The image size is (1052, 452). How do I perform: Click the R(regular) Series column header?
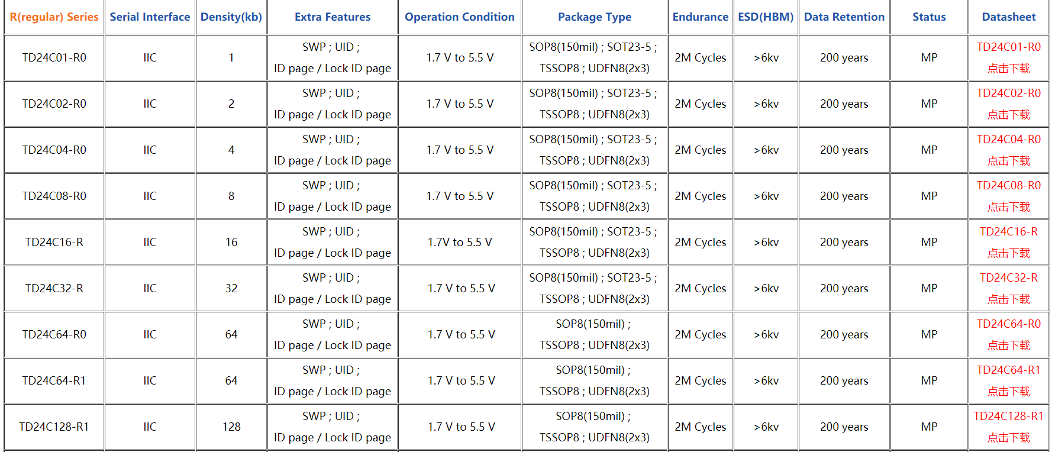(54, 17)
